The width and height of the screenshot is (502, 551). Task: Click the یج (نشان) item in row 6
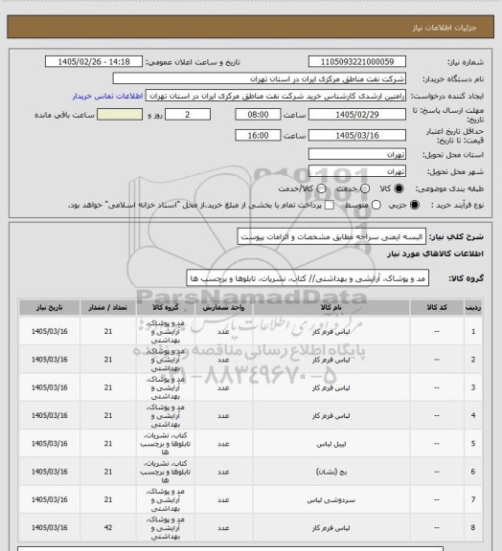[x=331, y=472]
